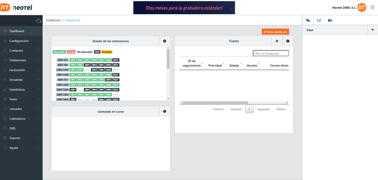
Task: Show info for Estado de las extensiones
Action: (x=164, y=41)
